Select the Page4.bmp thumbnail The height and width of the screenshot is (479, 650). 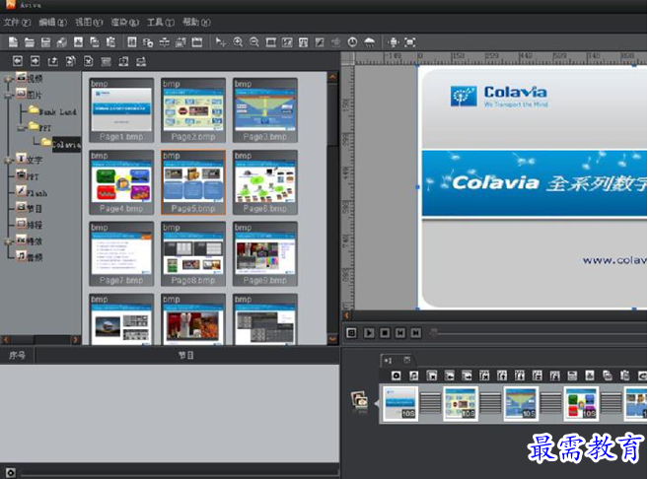[121, 182]
